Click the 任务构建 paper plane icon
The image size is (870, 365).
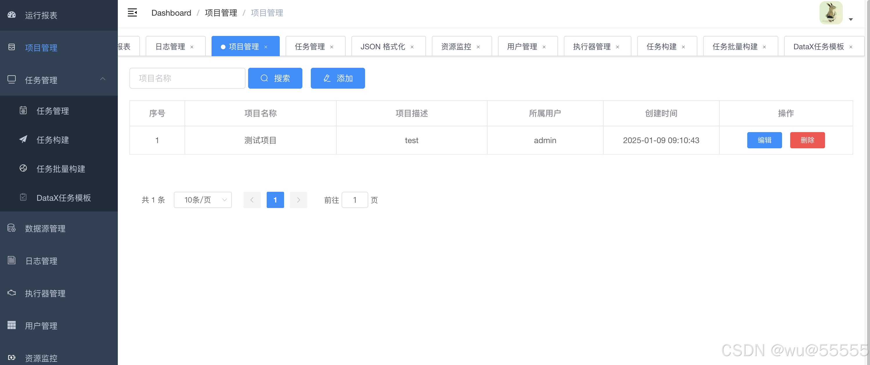tap(23, 140)
